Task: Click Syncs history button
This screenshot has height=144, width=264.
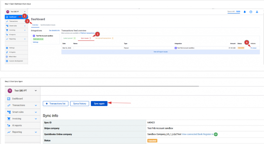Action: pyautogui.click(x=80, y=104)
